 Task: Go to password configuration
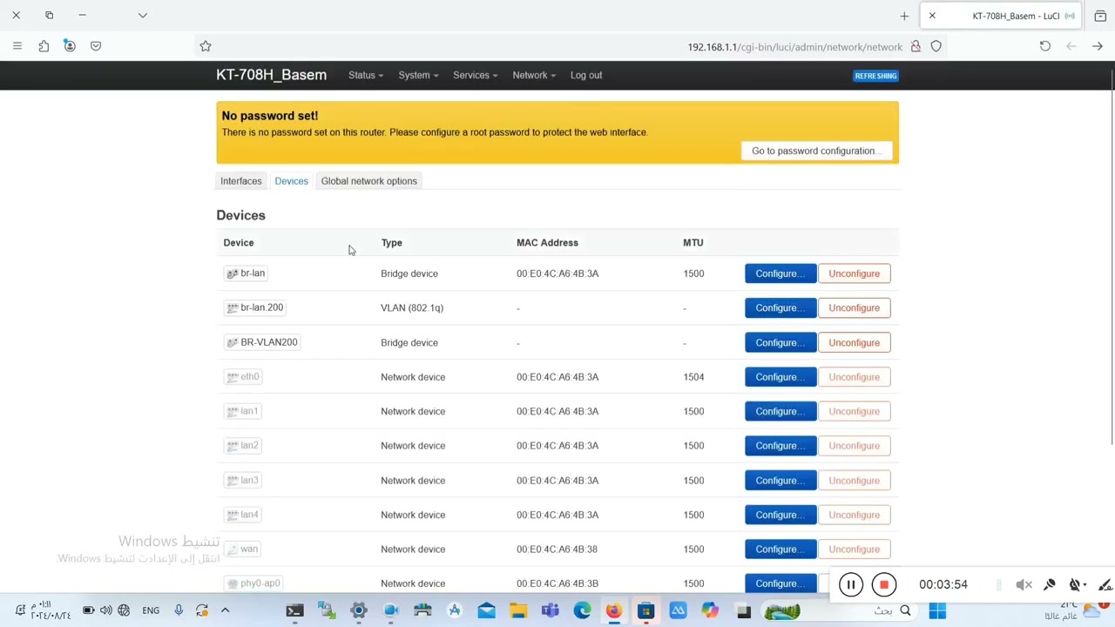tap(816, 151)
